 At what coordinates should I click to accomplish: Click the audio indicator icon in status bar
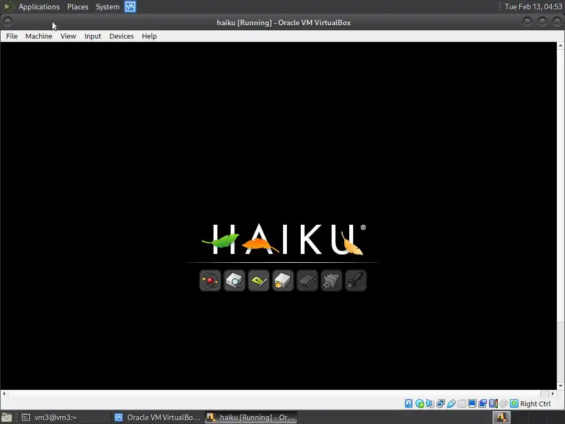tap(430, 404)
